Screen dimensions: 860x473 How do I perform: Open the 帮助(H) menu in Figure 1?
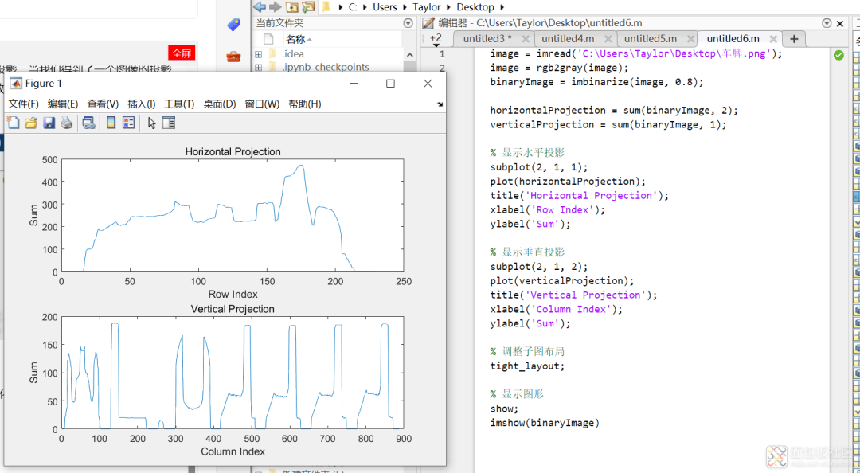click(305, 104)
